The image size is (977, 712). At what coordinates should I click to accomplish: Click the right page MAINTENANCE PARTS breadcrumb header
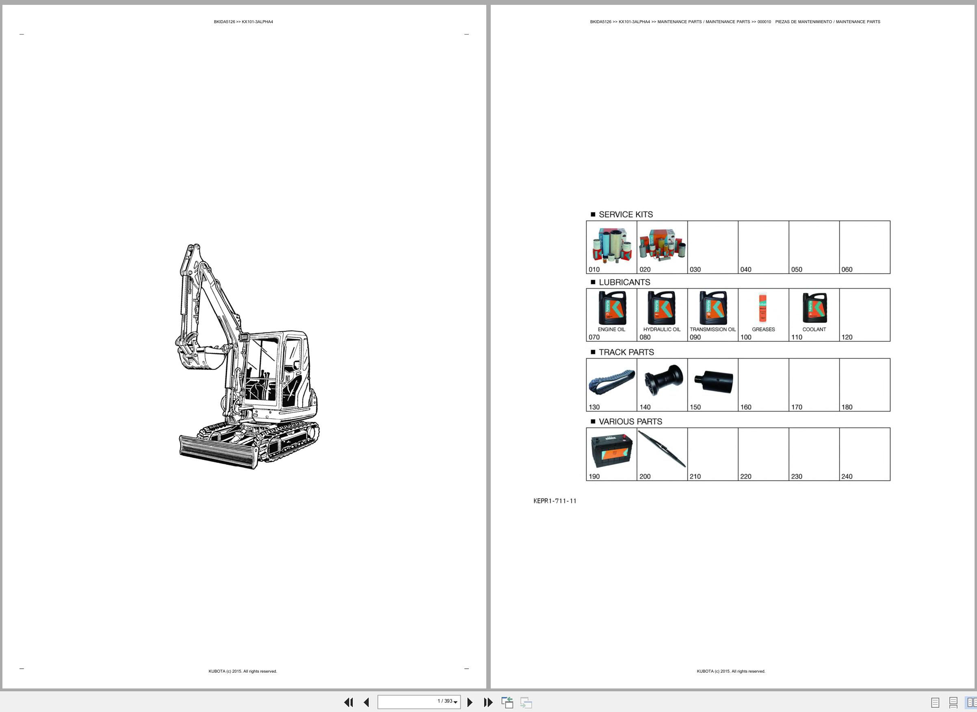point(735,22)
